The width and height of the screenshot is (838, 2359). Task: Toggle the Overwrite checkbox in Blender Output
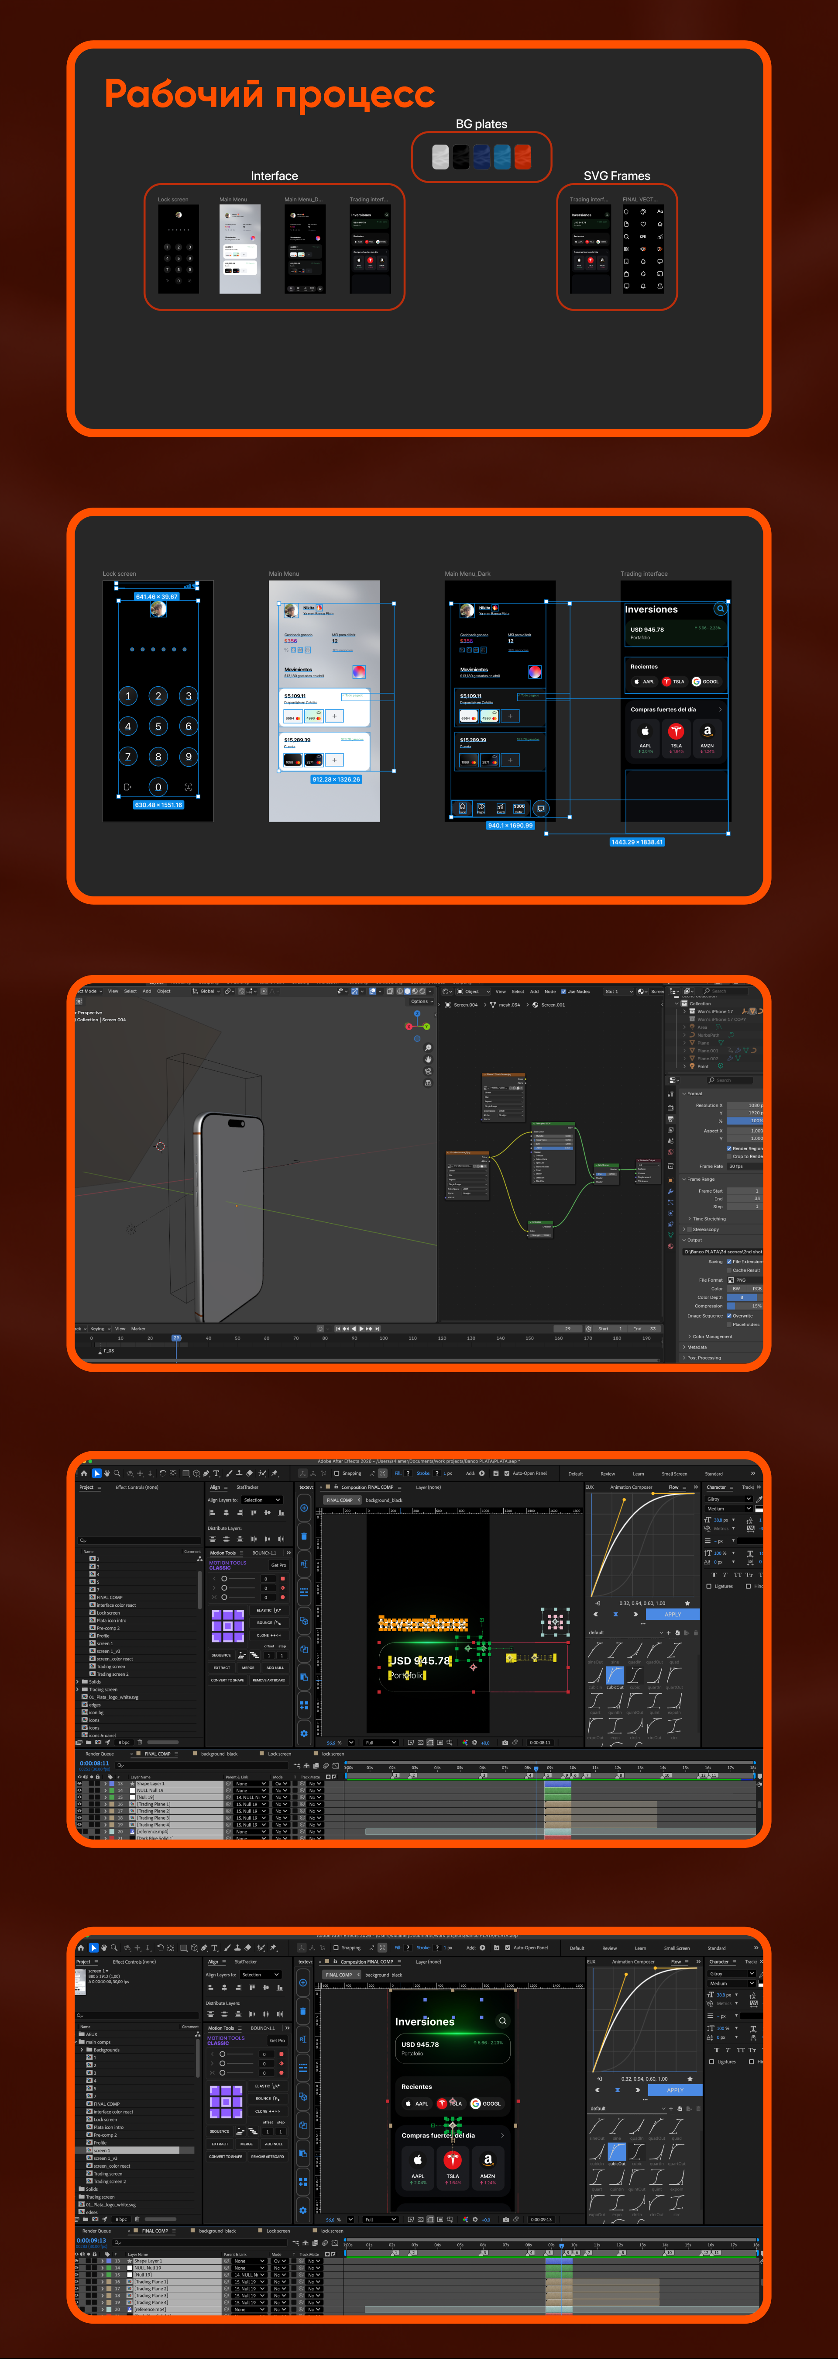click(x=729, y=1316)
